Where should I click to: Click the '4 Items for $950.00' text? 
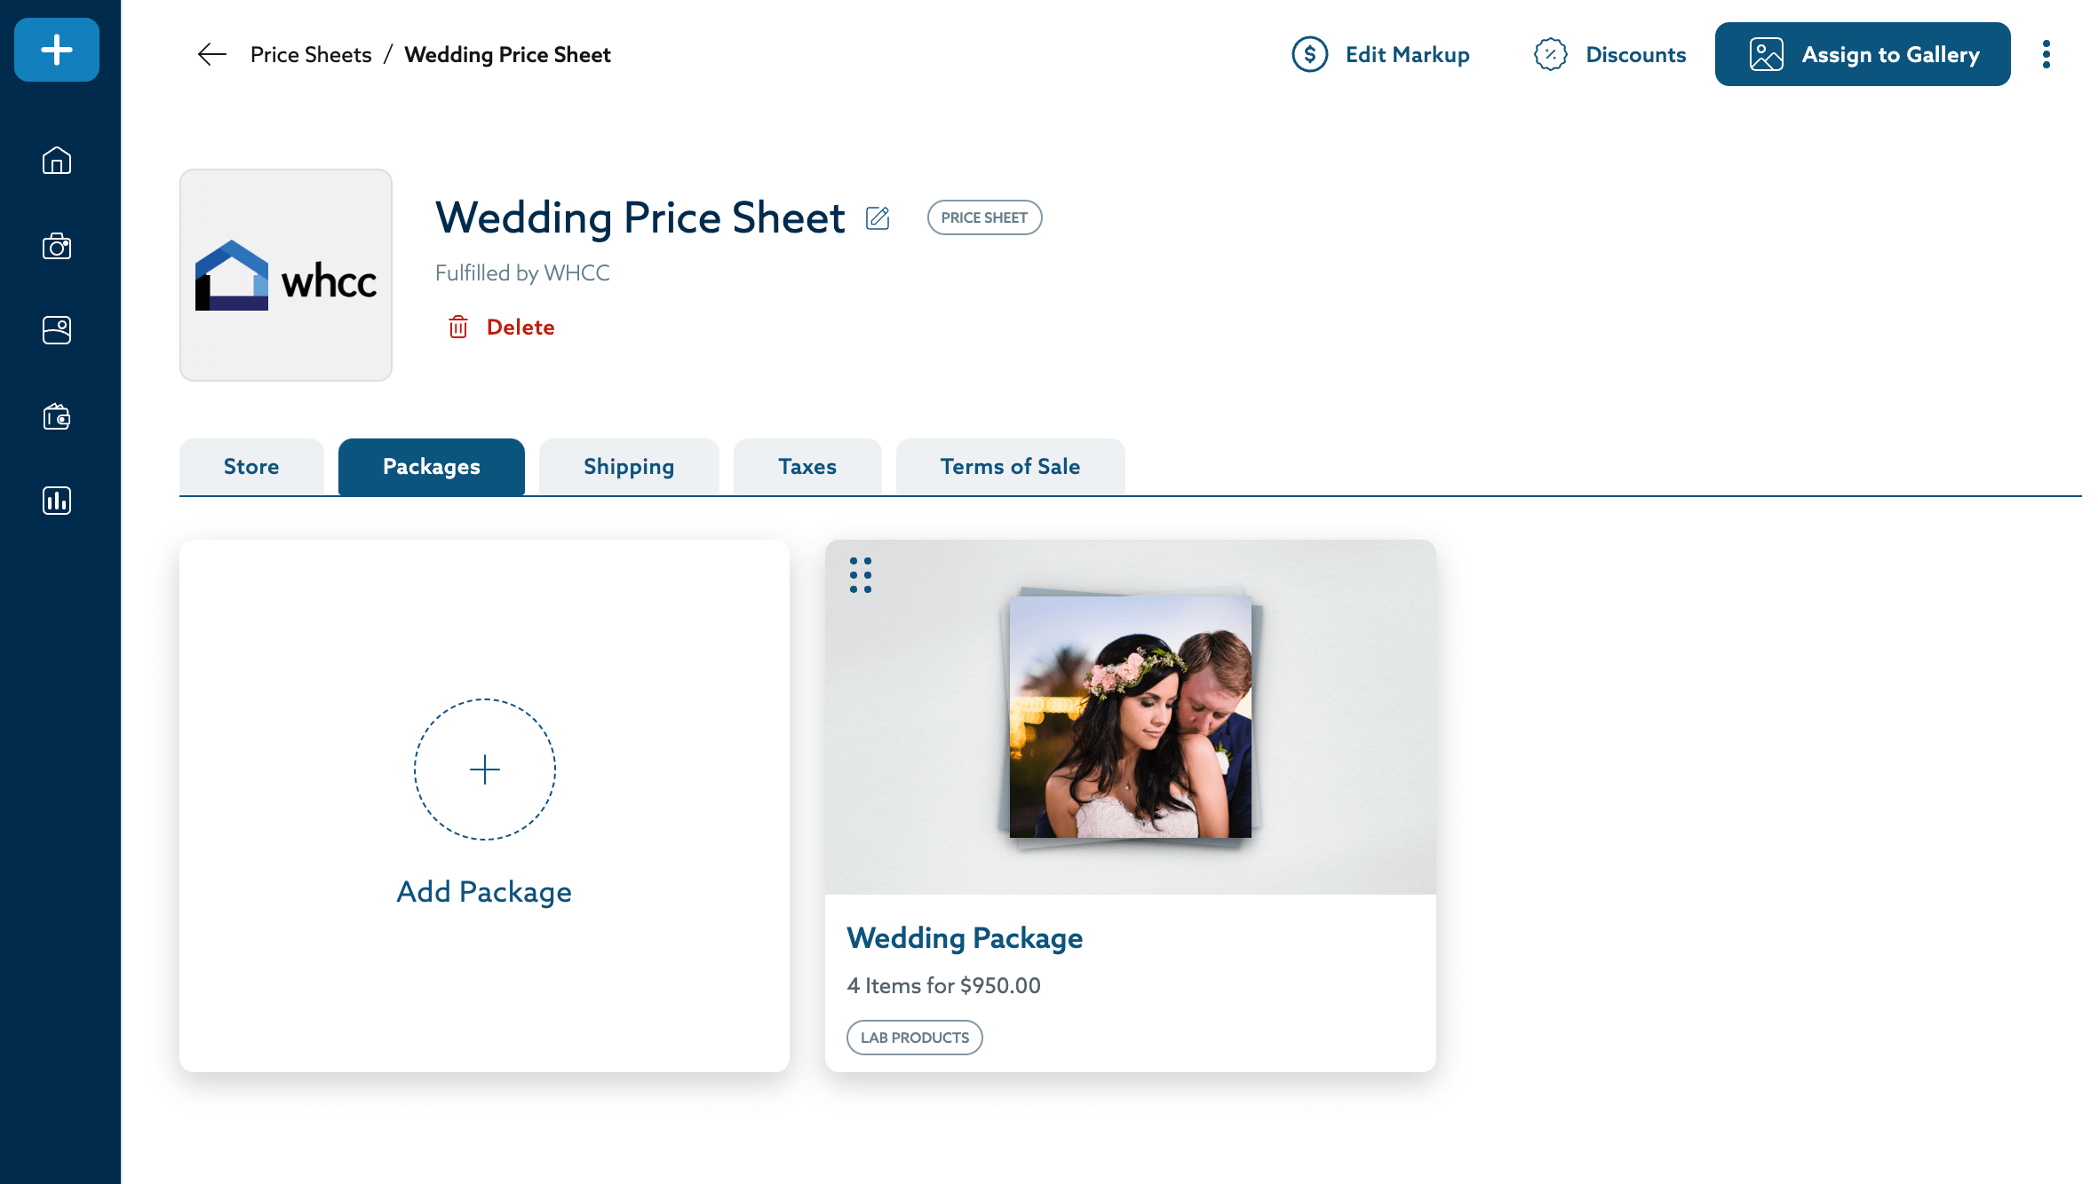[943, 985]
